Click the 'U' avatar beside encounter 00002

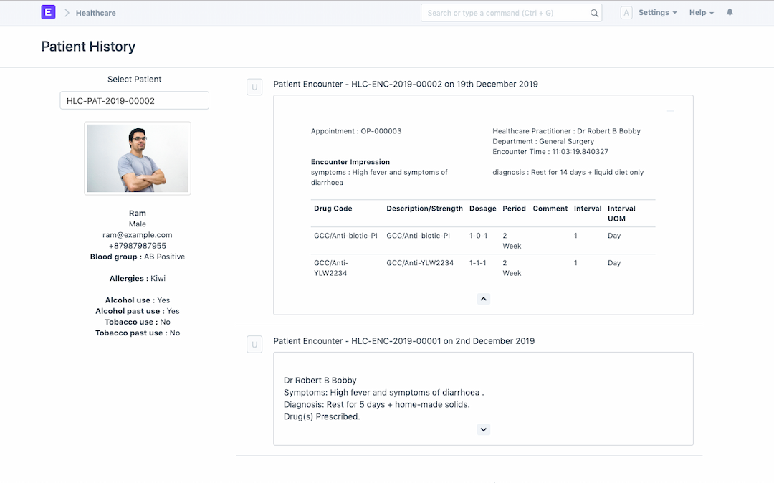point(254,87)
